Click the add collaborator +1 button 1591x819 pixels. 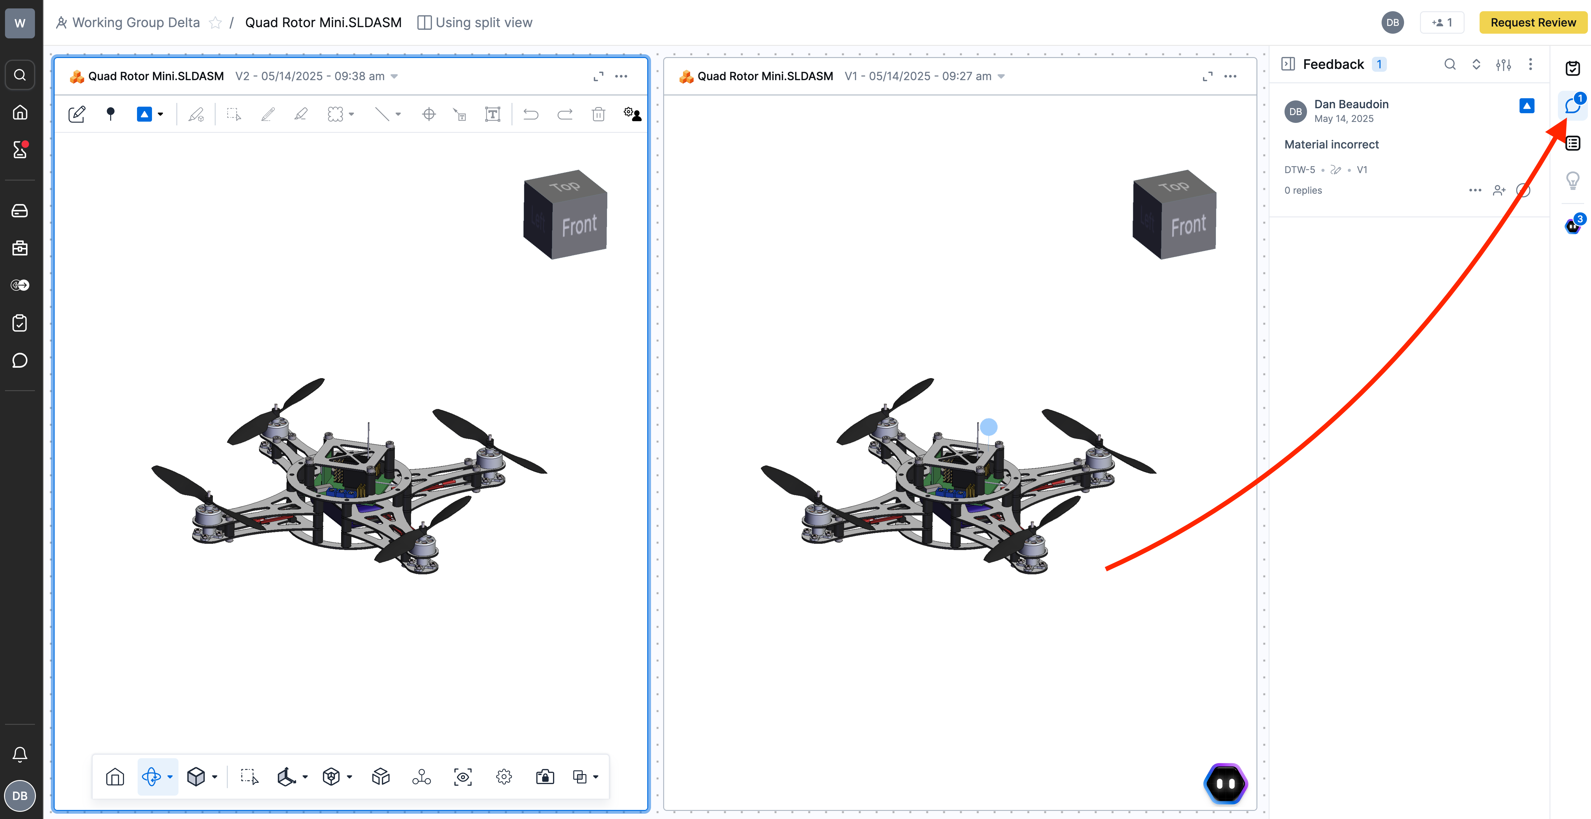pos(1442,22)
